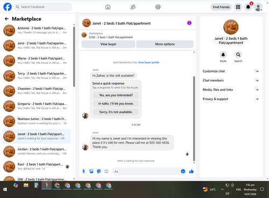Click the Search Facebook field
The width and height of the screenshot is (269, 198).
tap(43, 7)
